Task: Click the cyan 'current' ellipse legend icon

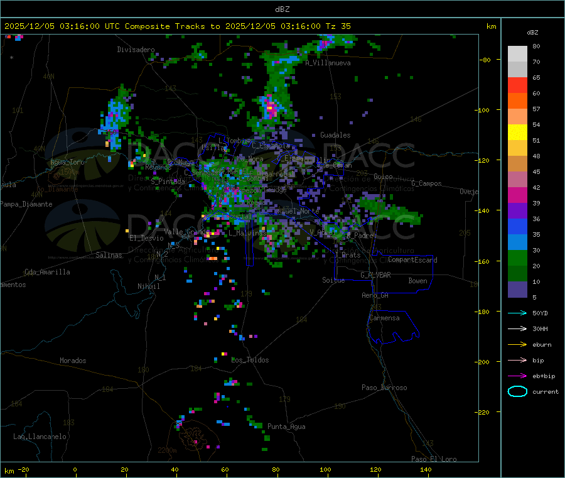Action: tap(517, 391)
